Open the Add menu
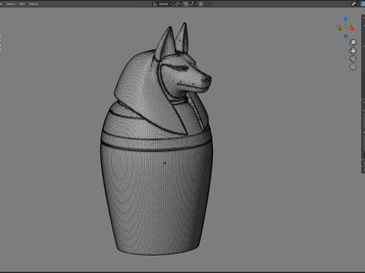The image size is (365, 273). (22, 4)
